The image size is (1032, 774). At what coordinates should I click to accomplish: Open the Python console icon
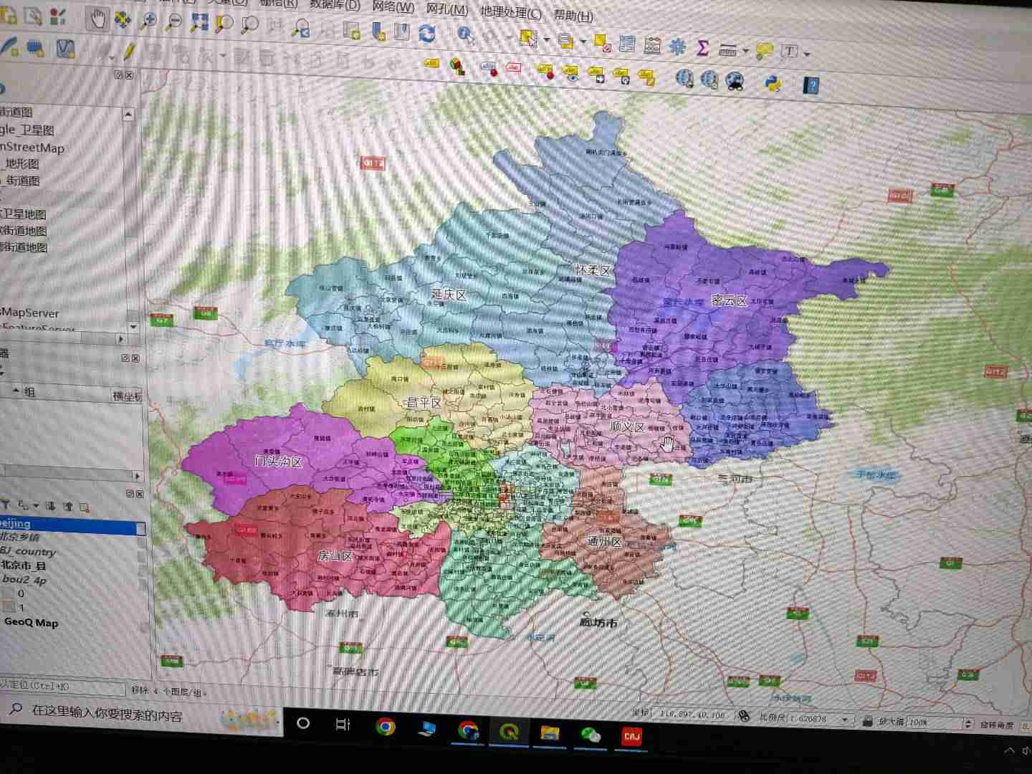(x=773, y=83)
